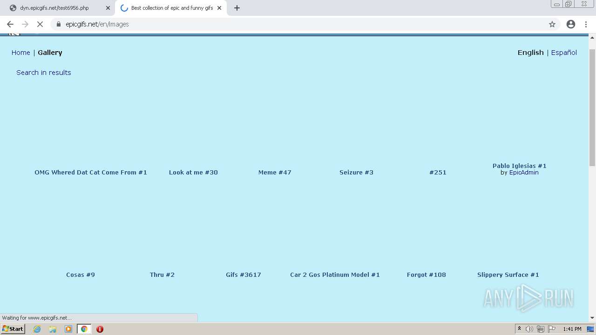Open a new browser tab
The height and width of the screenshot is (335, 596).
pos(237,8)
